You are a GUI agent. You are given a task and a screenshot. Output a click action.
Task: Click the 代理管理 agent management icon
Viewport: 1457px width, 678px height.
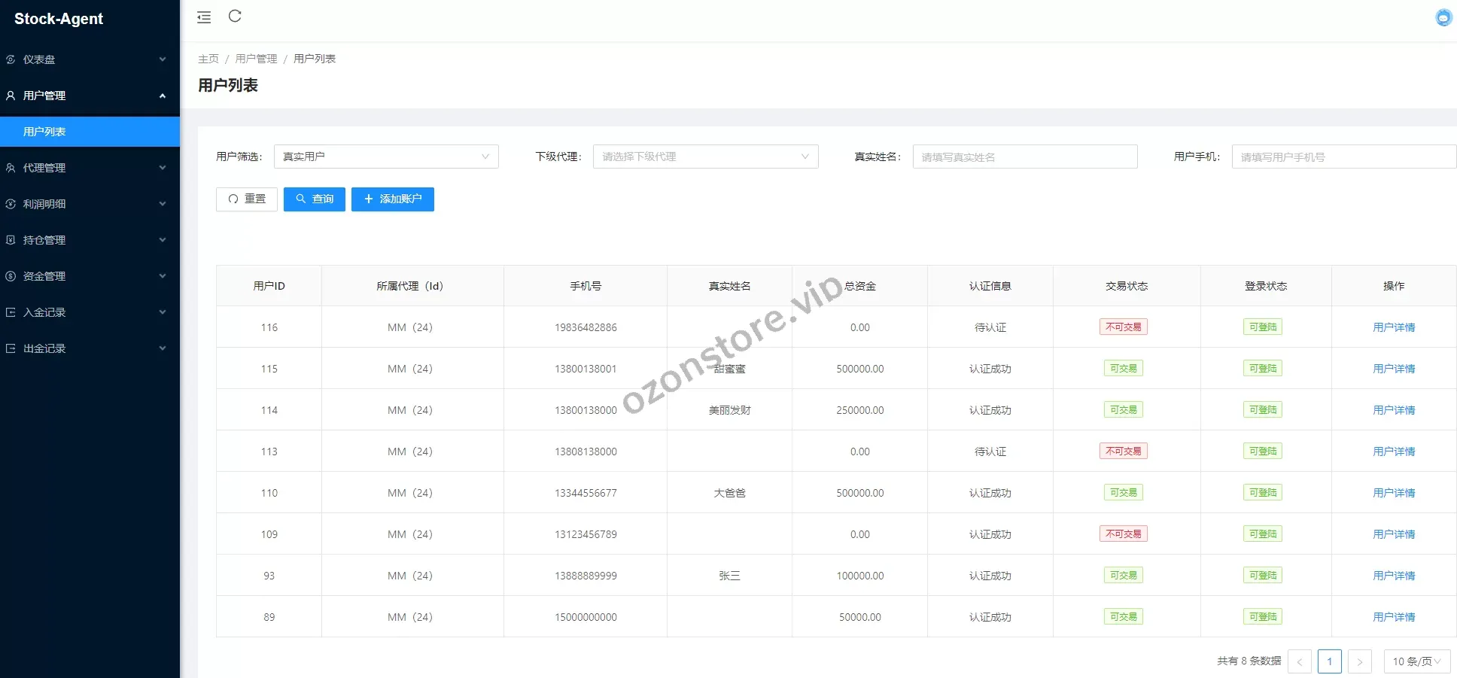click(11, 168)
